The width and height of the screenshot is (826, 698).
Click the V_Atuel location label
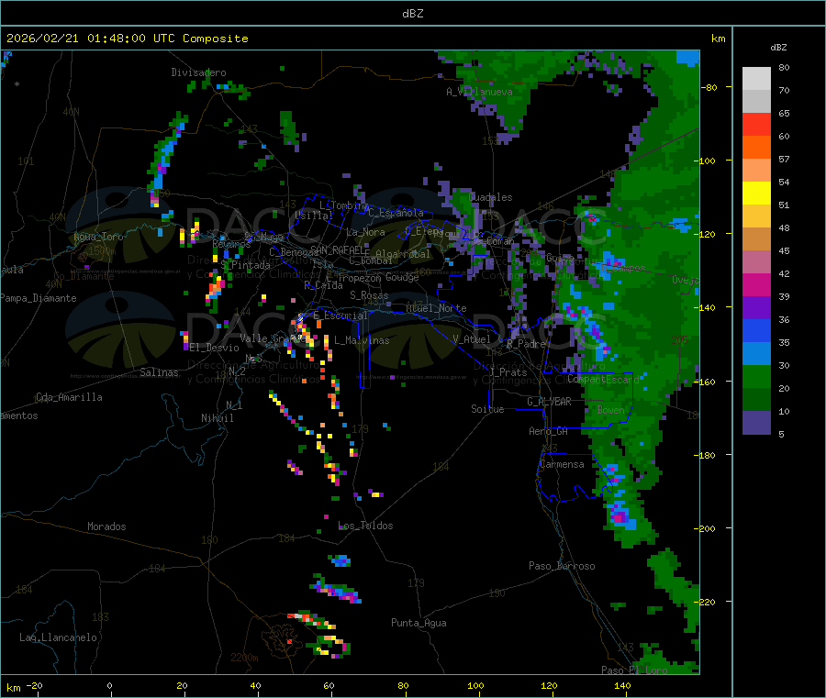[472, 339]
